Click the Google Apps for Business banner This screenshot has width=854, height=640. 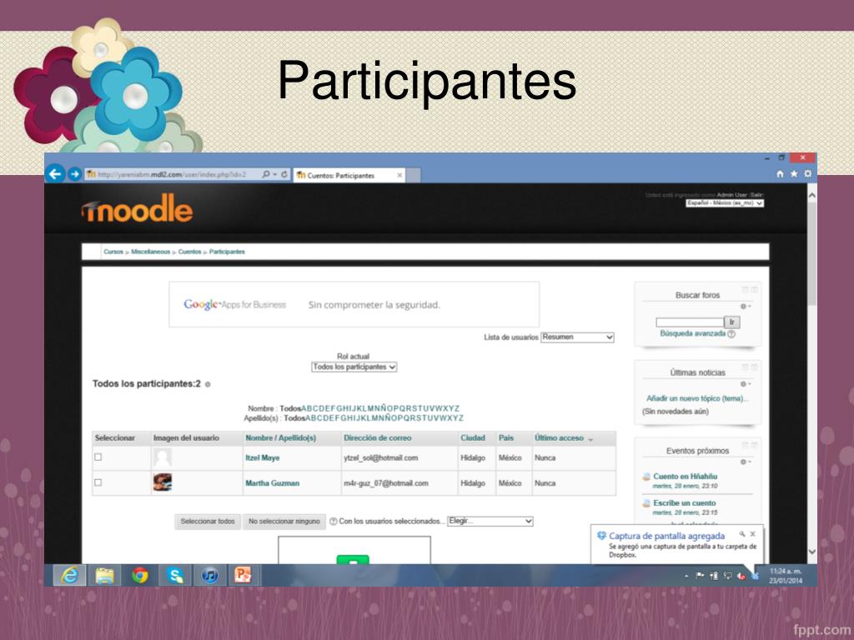(354, 305)
